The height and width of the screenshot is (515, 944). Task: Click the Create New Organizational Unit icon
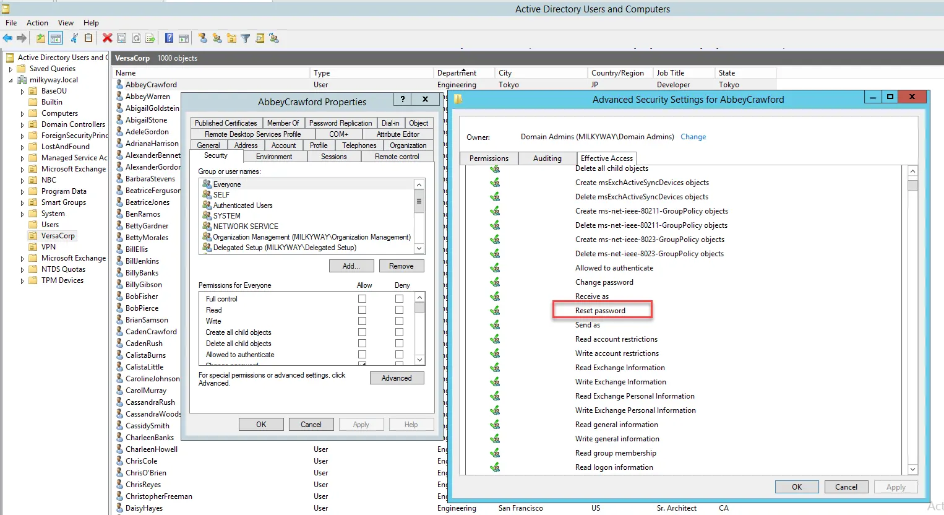pyautogui.click(x=231, y=38)
